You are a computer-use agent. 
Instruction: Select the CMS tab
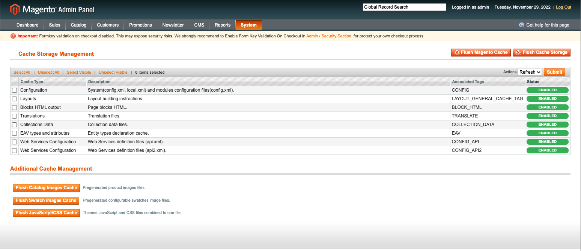[199, 25]
